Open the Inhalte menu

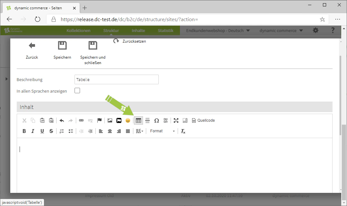coord(138,30)
